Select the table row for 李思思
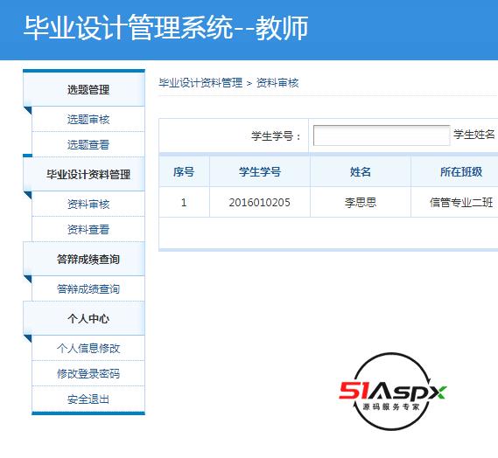Viewport: 498px width, 458px height. 328,202
